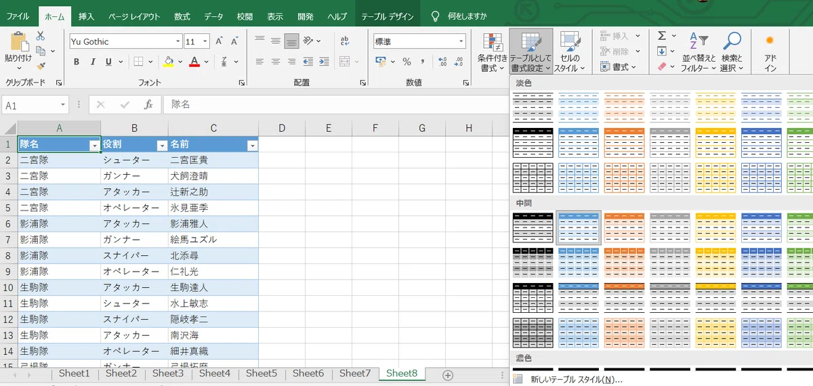Viewport: 813px width, 386px height.
Task: Click the text orientation icon
Action: [x=309, y=41]
